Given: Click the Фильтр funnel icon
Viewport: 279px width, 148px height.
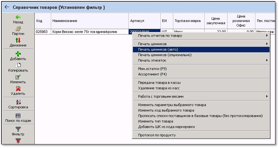Looking at the screenshot, I should click(18, 129).
